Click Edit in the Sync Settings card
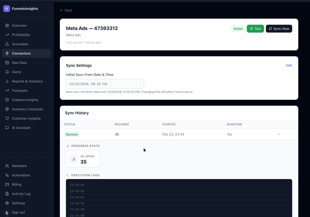Viewport: 310px width, 217px height. (x=289, y=65)
